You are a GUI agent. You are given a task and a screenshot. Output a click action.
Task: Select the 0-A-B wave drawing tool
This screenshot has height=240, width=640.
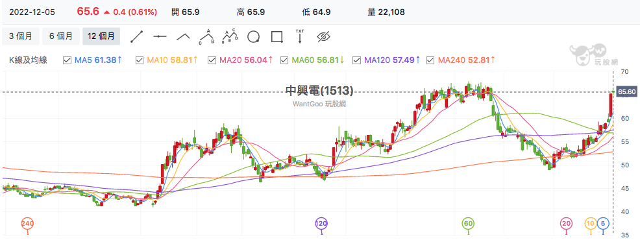pyautogui.click(x=207, y=37)
